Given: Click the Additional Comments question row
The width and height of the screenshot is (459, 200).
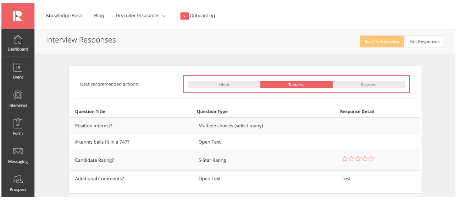Looking at the screenshot, I should click(x=99, y=179).
